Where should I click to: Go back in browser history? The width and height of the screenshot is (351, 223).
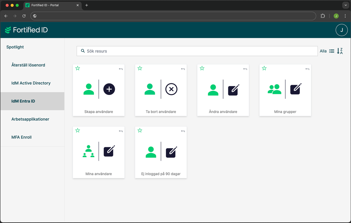(6, 16)
